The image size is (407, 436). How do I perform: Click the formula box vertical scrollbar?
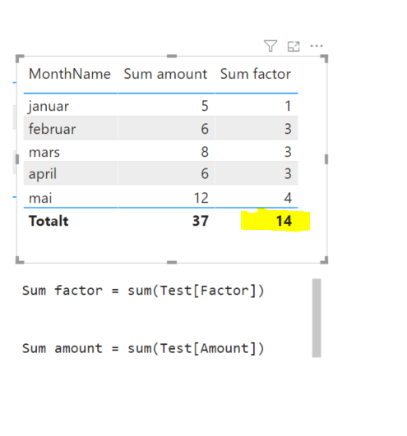coord(317,318)
